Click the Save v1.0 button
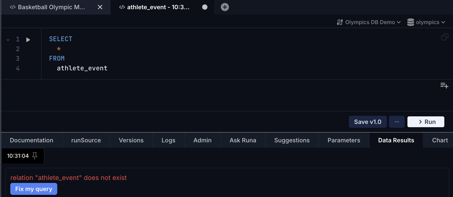453x197 pixels. point(368,122)
